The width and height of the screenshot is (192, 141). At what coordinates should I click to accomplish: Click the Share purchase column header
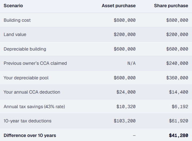pos(171,6)
